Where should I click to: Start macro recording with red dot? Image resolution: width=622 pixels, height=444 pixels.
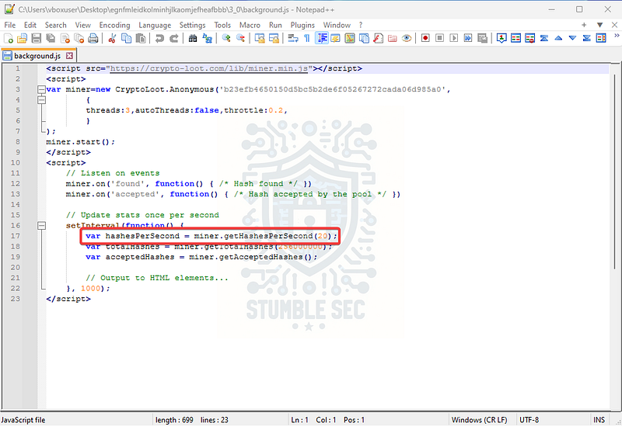425,38
